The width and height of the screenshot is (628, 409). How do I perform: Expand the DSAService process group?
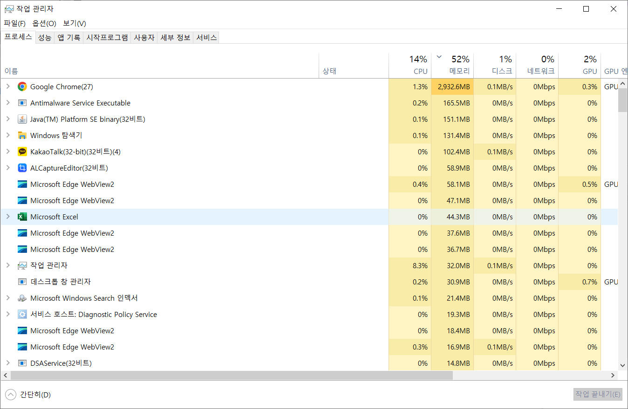8,363
